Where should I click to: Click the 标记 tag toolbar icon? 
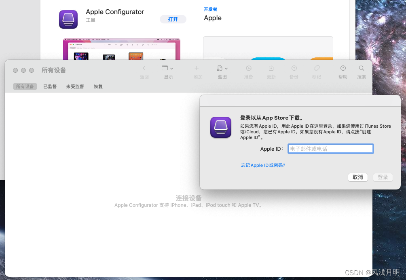[316, 68]
